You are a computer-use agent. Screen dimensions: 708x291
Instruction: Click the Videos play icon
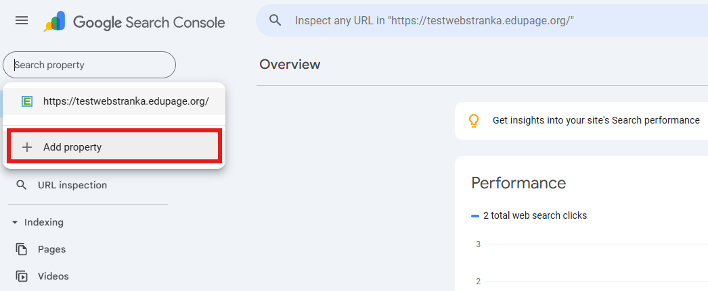(22, 276)
